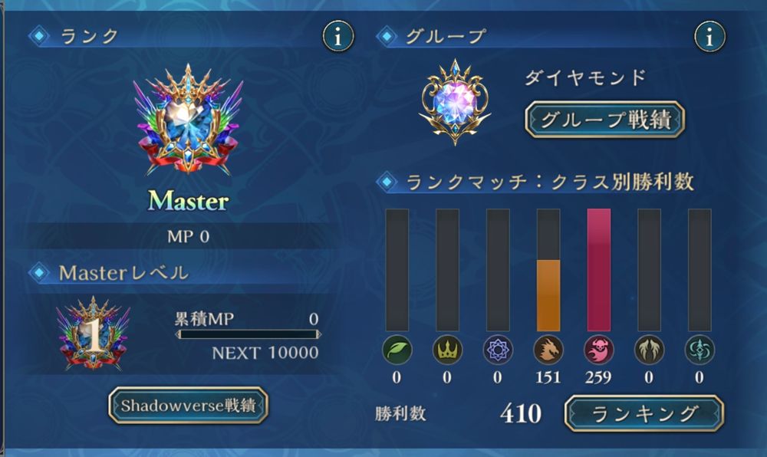The height and width of the screenshot is (457, 767).
Task: Click the 累積MP progress bar
Action: coord(249,335)
